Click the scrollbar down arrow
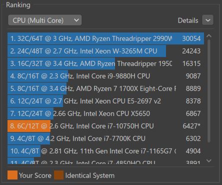 point(209,160)
